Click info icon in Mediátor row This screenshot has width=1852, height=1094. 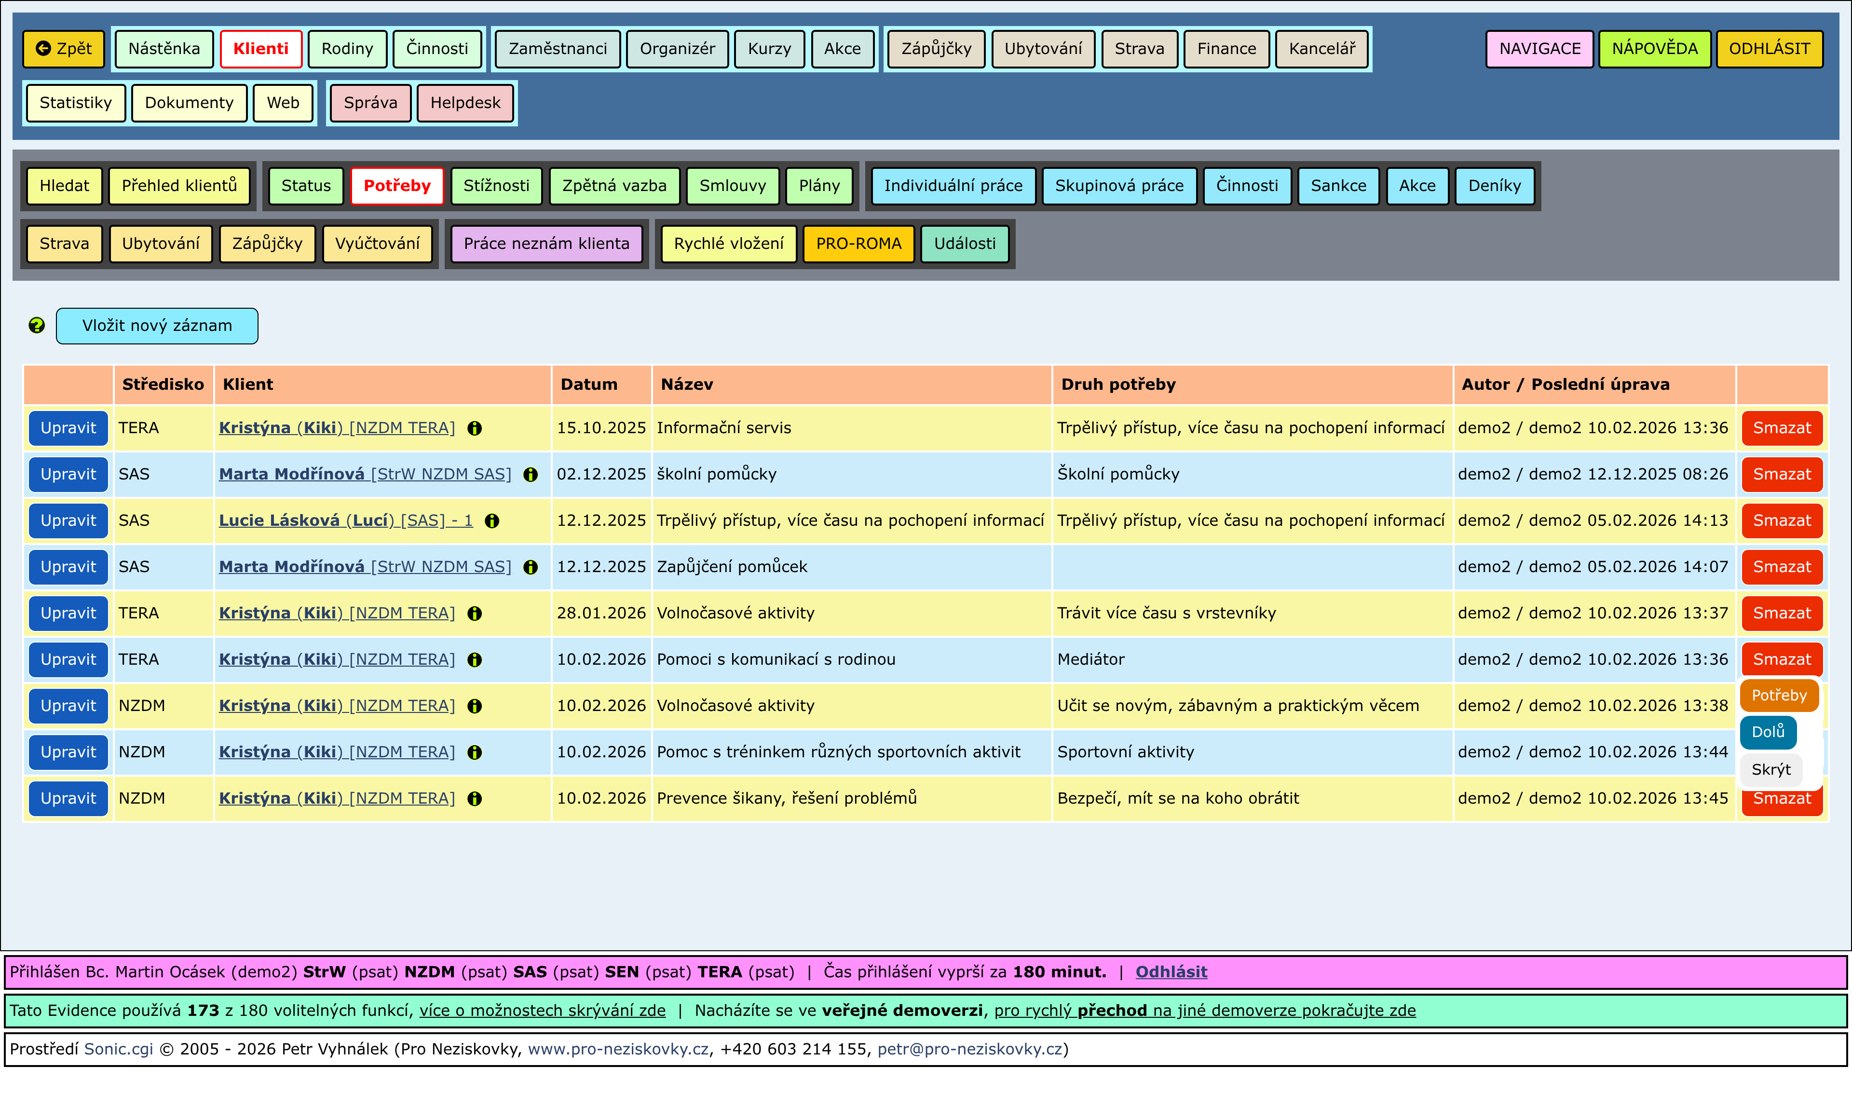475,660
